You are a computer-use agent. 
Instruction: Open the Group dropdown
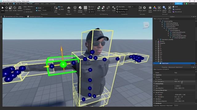(x=95, y=7)
